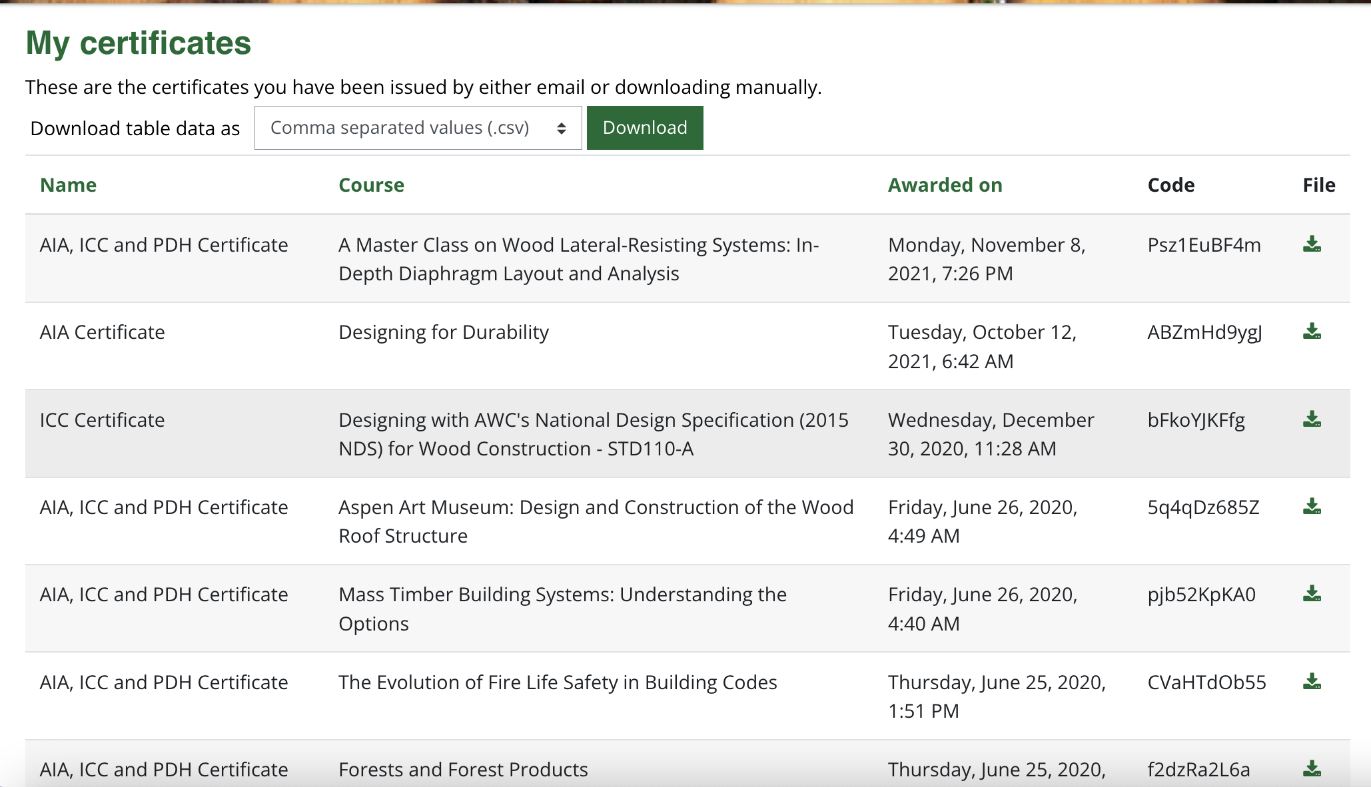Sort table by Course column

(x=371, y=185)
